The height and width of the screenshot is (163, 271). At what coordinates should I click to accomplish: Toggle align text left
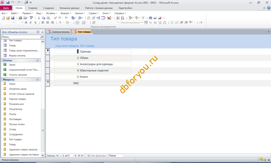pyautogui.click(x=43, y=22)
